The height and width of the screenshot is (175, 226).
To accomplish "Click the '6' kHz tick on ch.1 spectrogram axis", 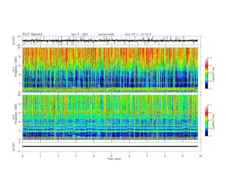I will tap(20, 65).
